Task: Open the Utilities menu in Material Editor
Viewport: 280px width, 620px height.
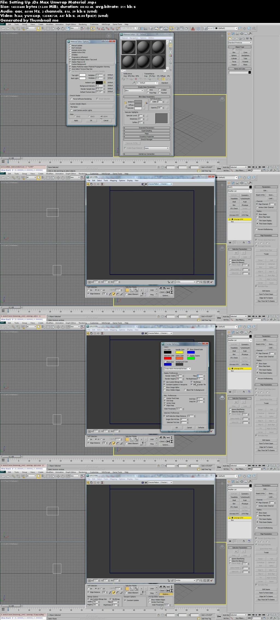Action: click(x=151, y=38)
